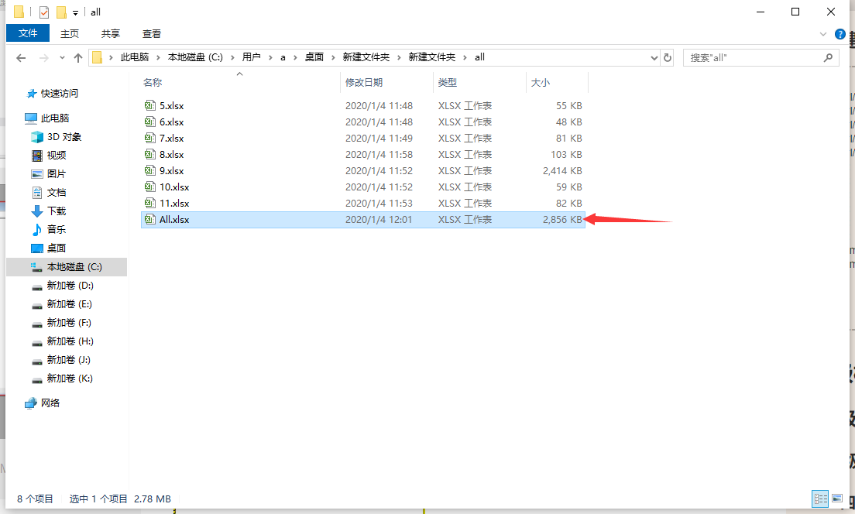Select the 8.xlsx file icon

[x=149, y=154]
